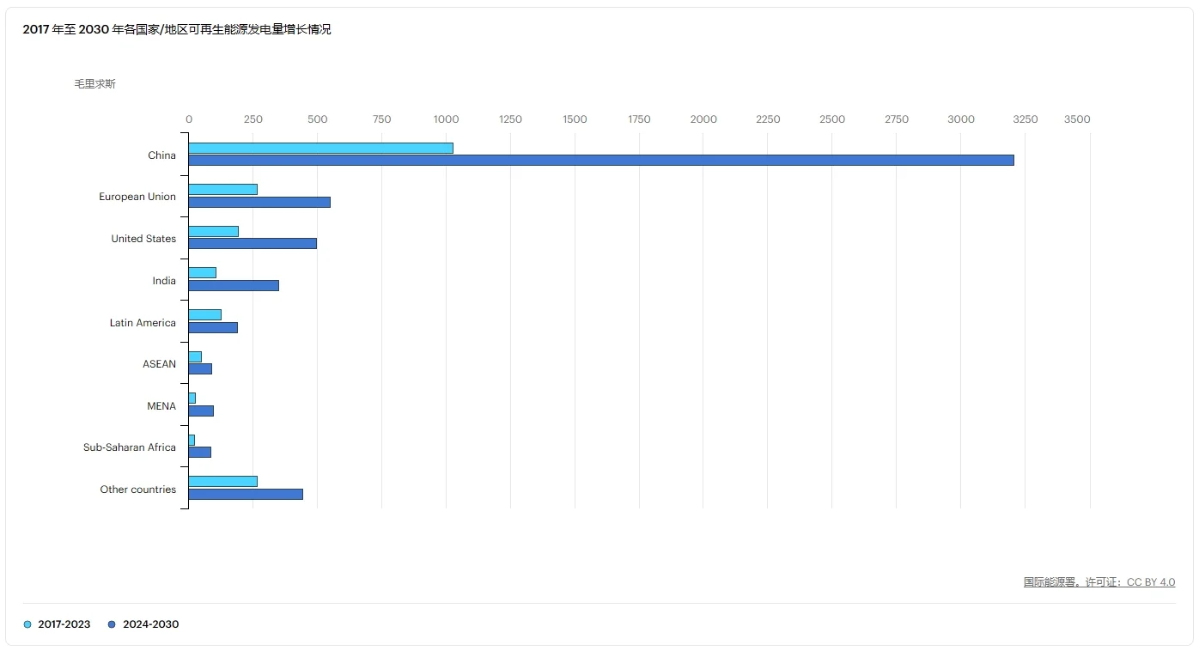1199x651 pixels.
Task: Click China's 2024-2030 dark blue bar
Action: [x=601, y=160]
